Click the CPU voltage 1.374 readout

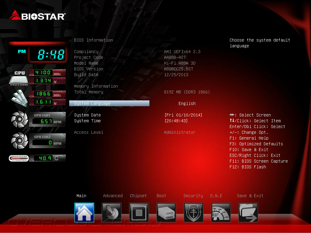click(x=47, y=81)
